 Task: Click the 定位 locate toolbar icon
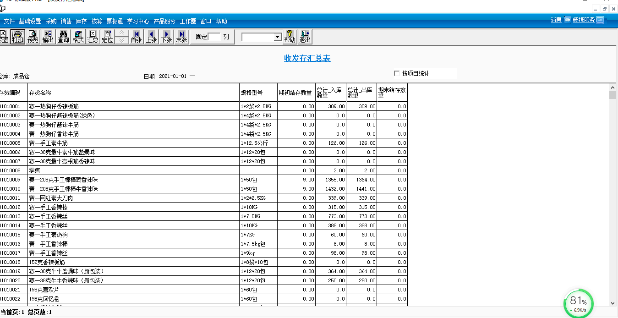108,37
